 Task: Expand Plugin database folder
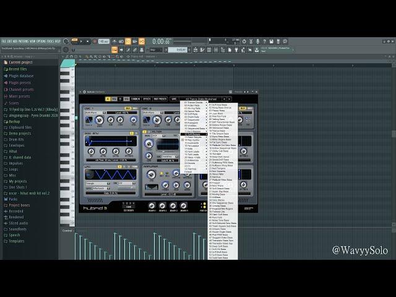click(x=19, y=76)
